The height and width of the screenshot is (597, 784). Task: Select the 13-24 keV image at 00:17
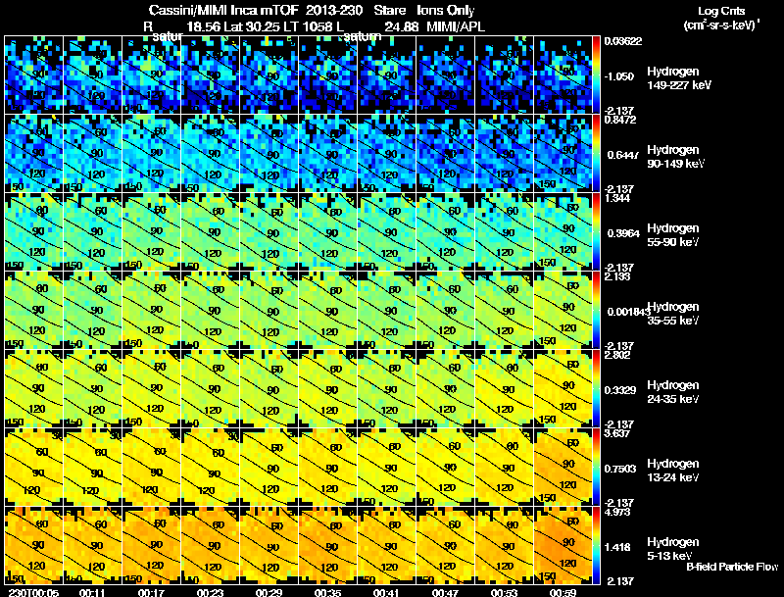(x=152, y=468)
